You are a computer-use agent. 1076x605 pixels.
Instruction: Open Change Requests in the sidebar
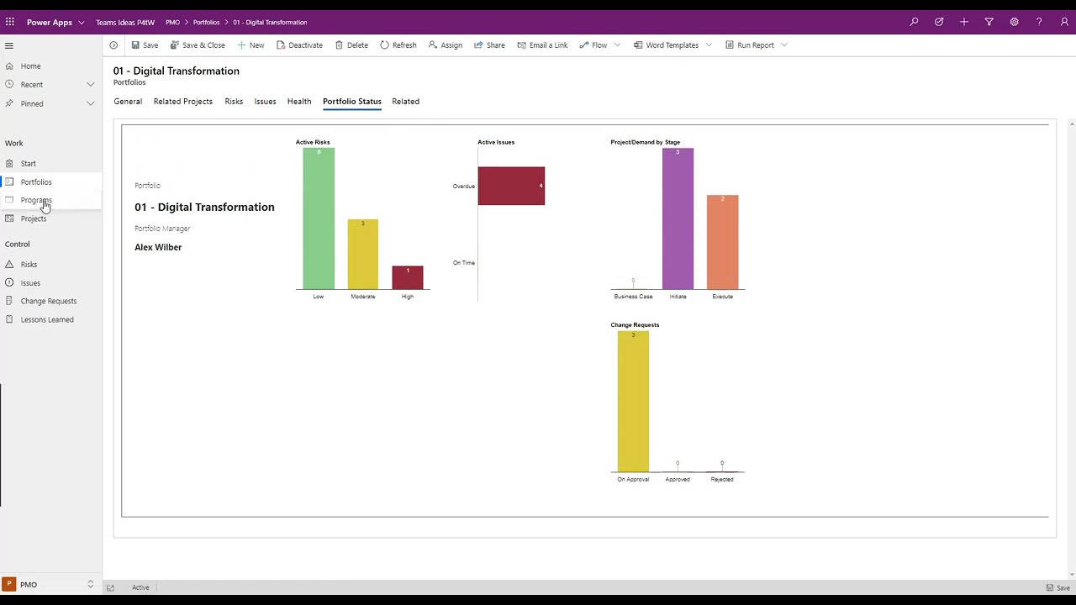click(49, 301)
